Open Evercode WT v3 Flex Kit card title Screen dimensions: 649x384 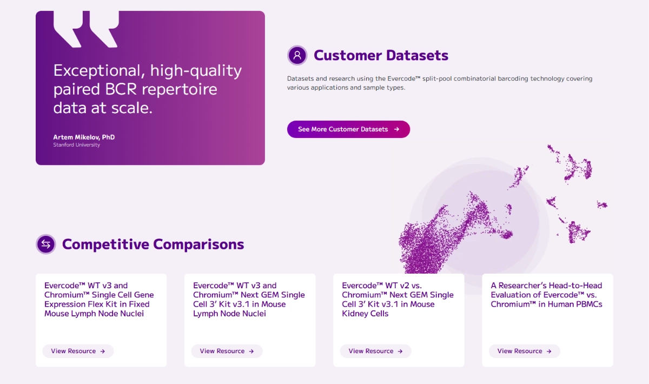[99, 300]
